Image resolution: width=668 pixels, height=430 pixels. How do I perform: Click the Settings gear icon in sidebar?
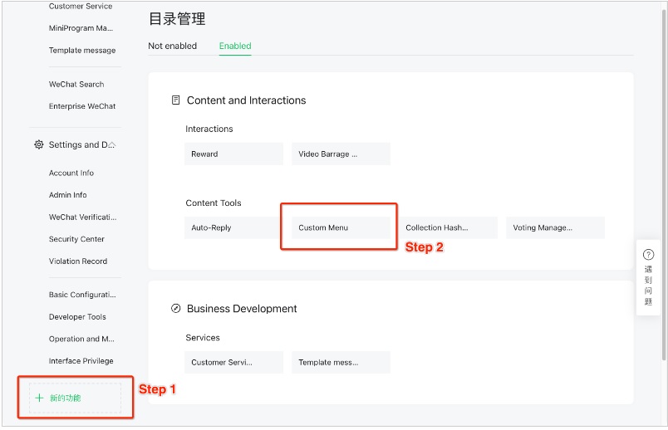pyautogui.click(x=38, y=144)
